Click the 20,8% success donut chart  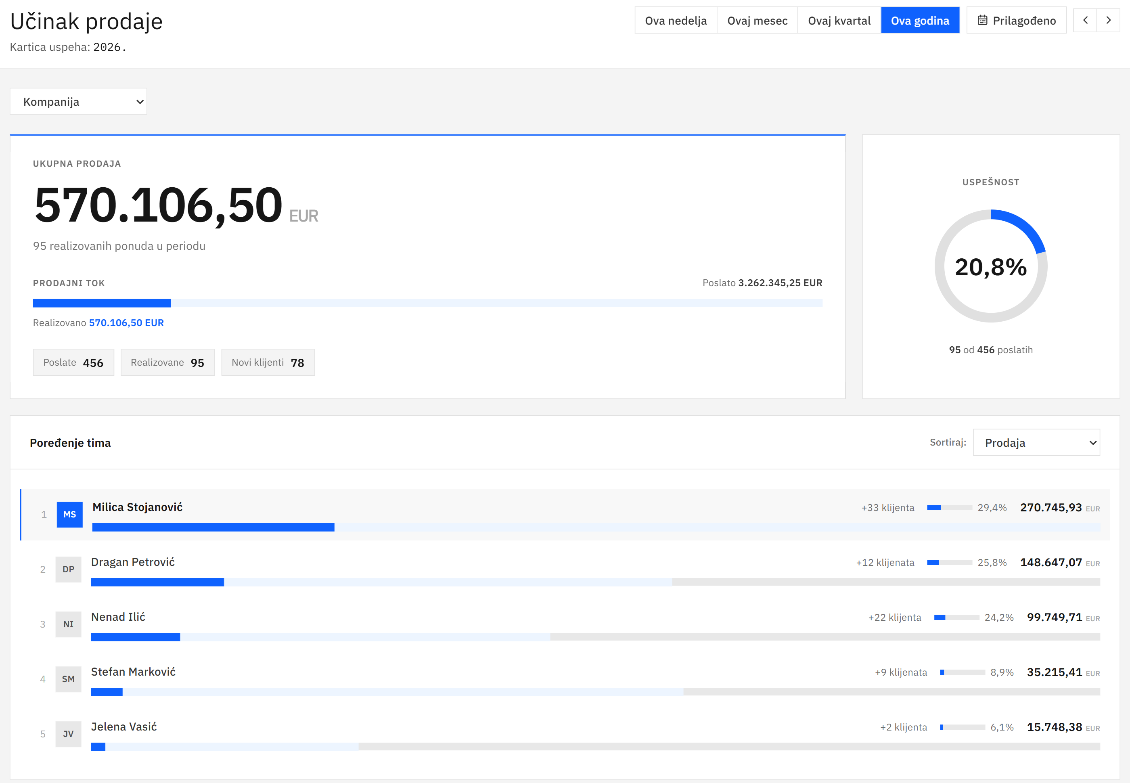tap(991, 266)
